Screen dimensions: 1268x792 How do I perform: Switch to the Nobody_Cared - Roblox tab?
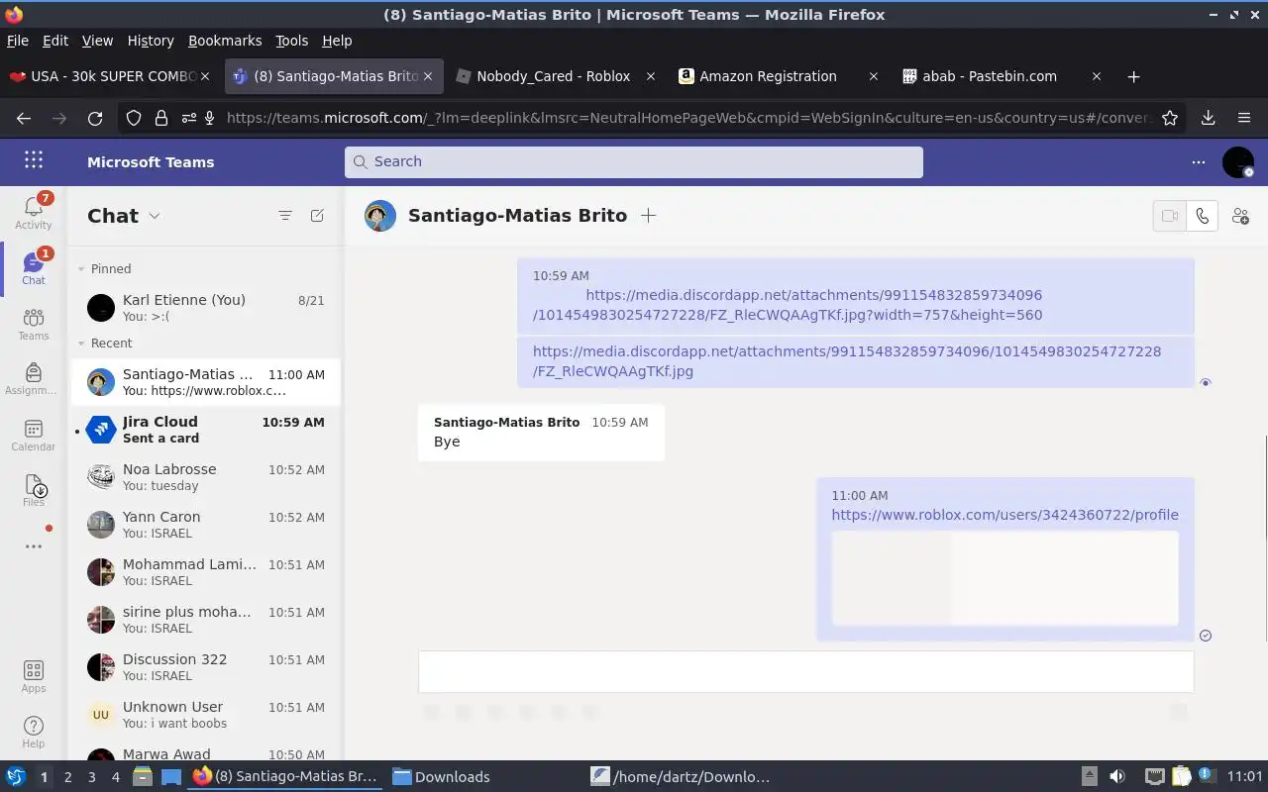554,76
